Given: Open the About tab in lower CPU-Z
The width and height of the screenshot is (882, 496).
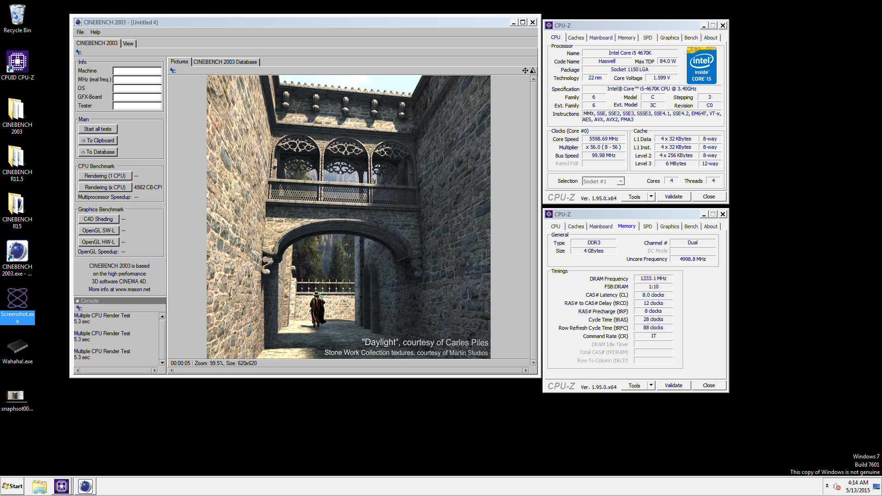Looking at the screenshot, I should (711, 226).
